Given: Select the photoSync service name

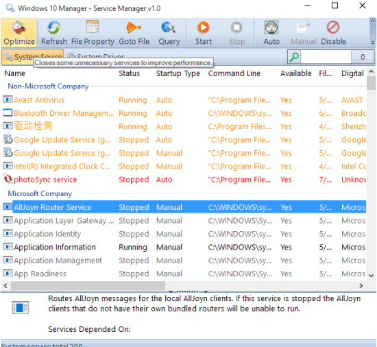Looking at the screenshot, I should (45, 180).
